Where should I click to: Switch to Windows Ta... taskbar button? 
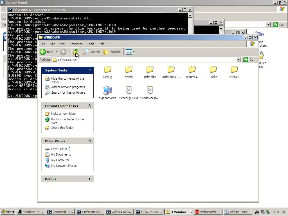[x=31, y=212]
